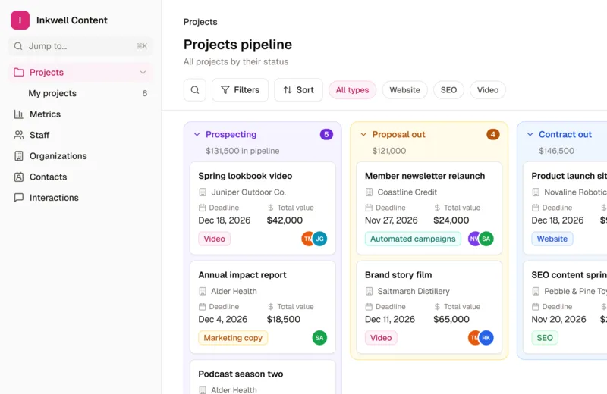Click the Dec 4, 2026 deadline

[x=222, y=320]
